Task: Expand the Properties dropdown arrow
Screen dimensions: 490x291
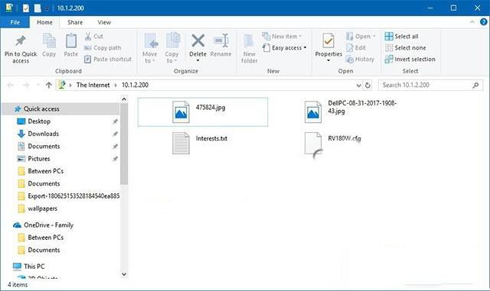Action: click(x=328, y=60)
